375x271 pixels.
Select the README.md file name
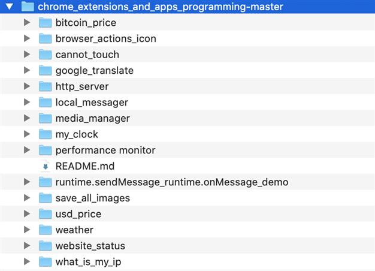[85, 166]
